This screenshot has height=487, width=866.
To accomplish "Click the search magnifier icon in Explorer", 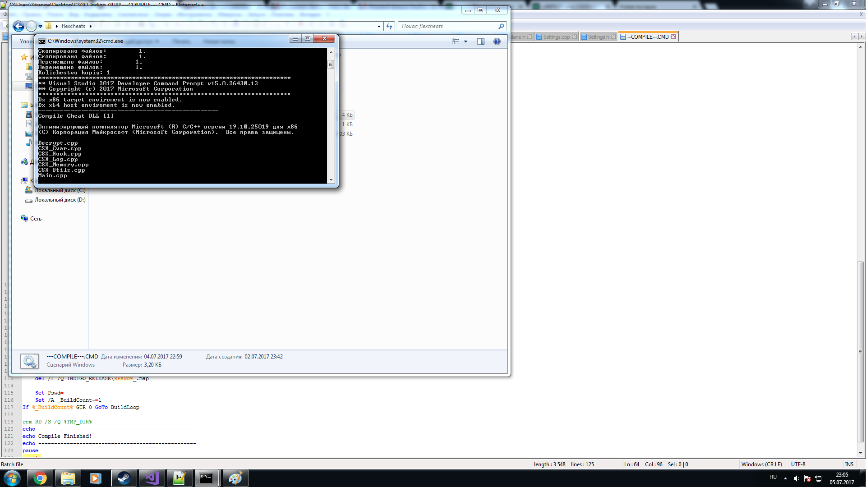I will pyautogui.click(x=501, y=26).
